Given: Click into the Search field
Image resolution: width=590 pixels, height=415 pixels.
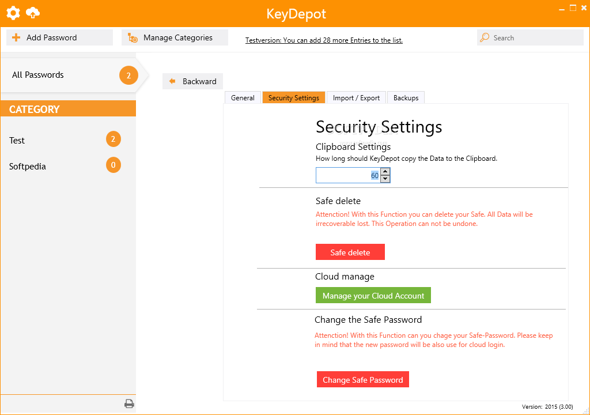Looking at the screenshot, I should 530,37.
